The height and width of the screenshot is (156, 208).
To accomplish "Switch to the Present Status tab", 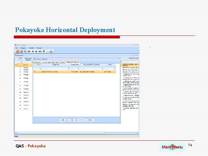I will tap(46, 62).
